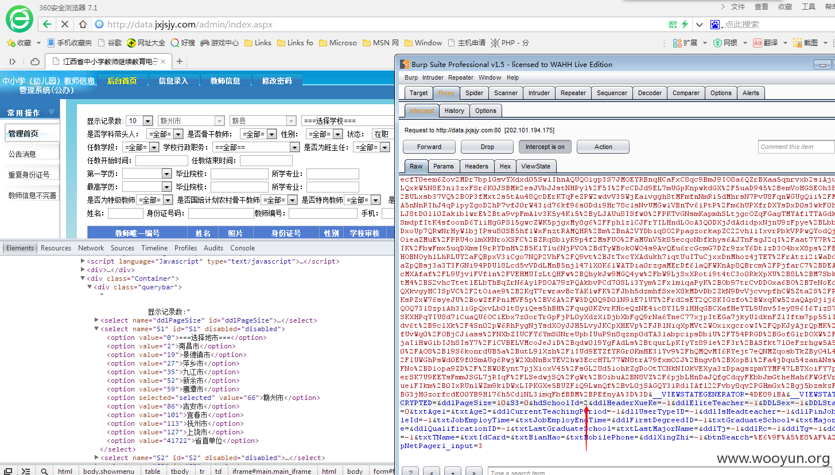Open the 第一学历 dropdown
Viewport: 835px width, 475px height.
coord(146,174)
